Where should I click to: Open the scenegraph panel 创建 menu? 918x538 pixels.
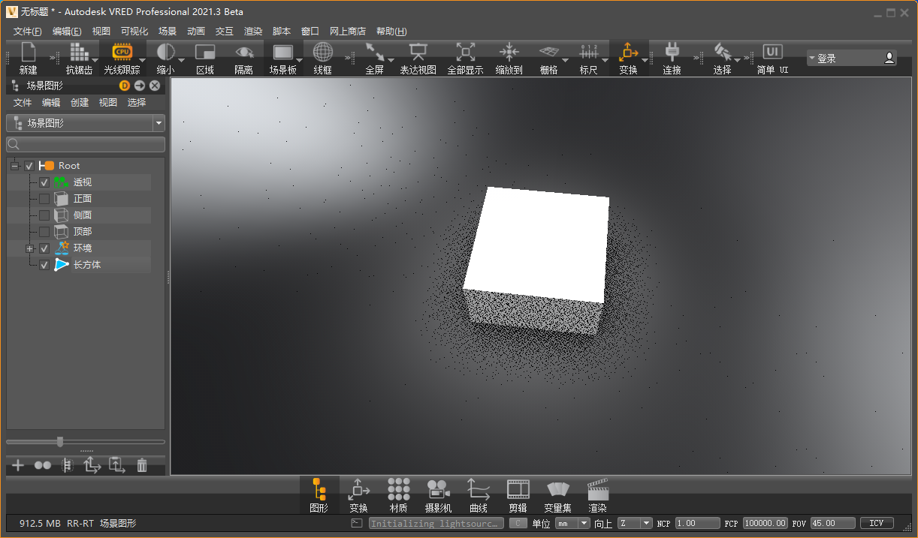pyautogui.click(x=80, y=103)
